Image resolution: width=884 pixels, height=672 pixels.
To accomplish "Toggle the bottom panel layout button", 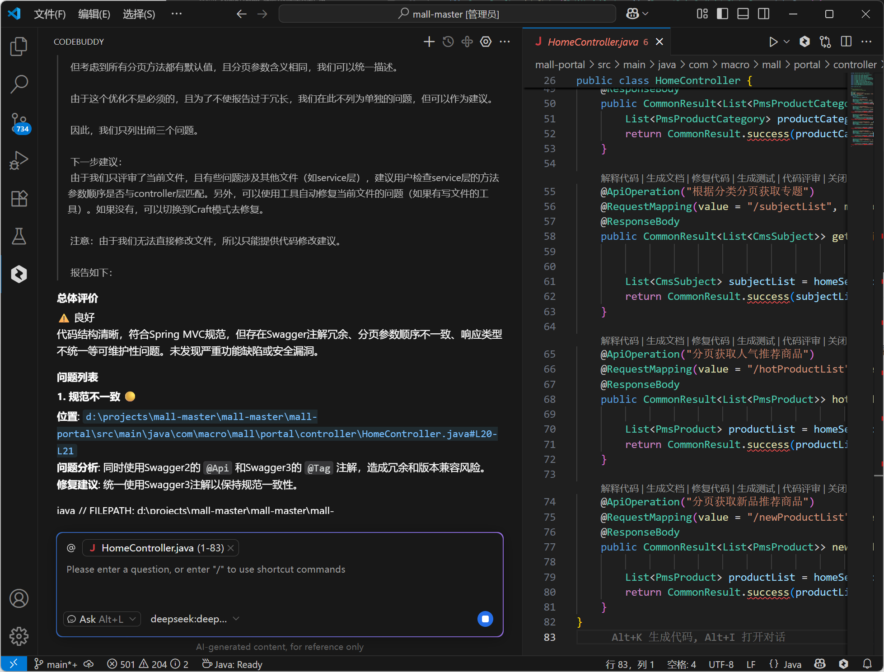I will 743,14.
